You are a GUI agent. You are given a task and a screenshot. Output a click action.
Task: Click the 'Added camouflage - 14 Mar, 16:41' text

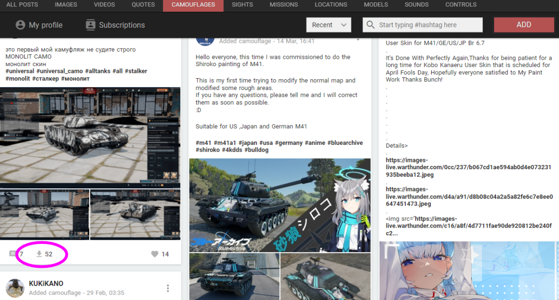point(267,41)
